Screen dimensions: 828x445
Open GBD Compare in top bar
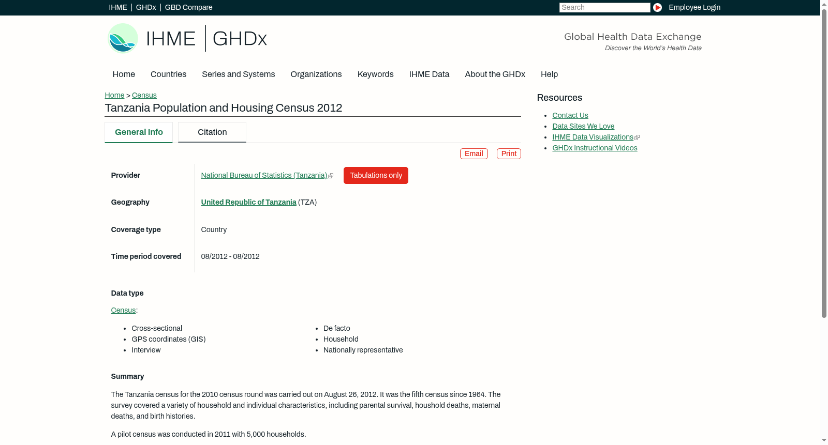click(189, 7)
